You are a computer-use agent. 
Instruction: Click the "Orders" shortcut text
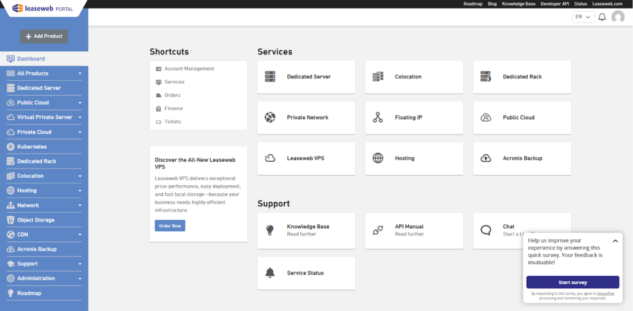pyautogui.click(x=172, y=95)
